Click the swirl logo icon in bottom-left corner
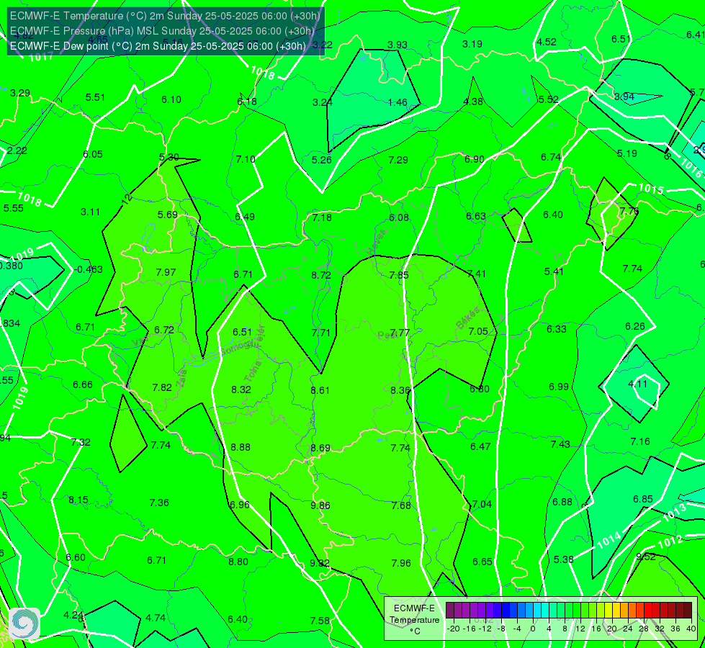The height and width of the screenshot is (648, 705). coord(24,624)
